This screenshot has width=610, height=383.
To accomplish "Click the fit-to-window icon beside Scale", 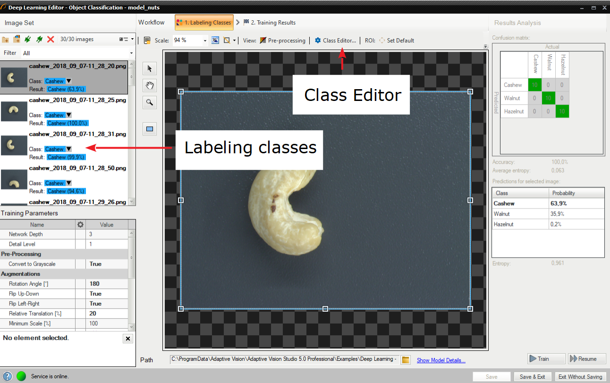I will tap(215, 41).
